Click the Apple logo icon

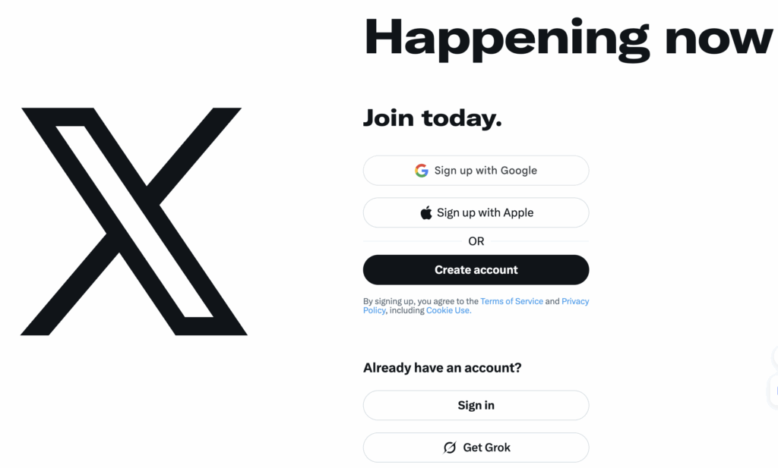coord(426,213)
